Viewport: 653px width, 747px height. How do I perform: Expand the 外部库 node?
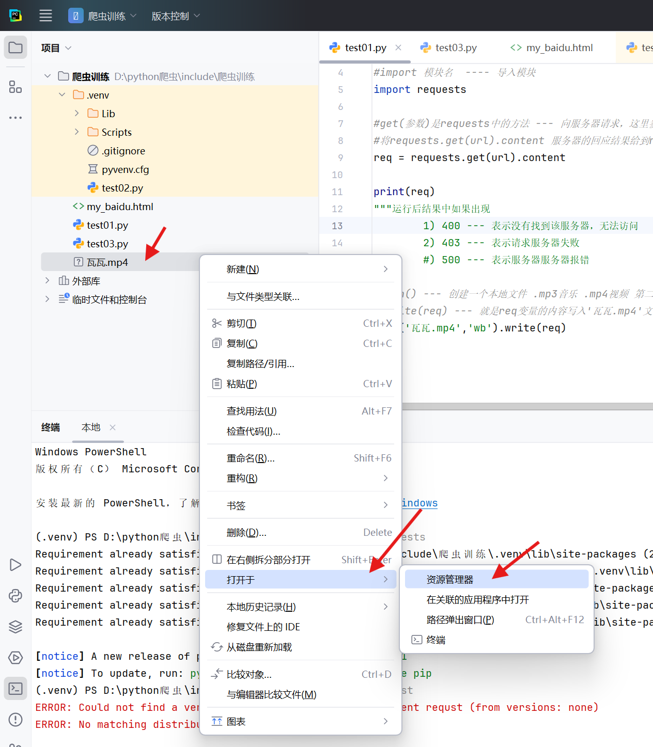[x=48, y=281]
